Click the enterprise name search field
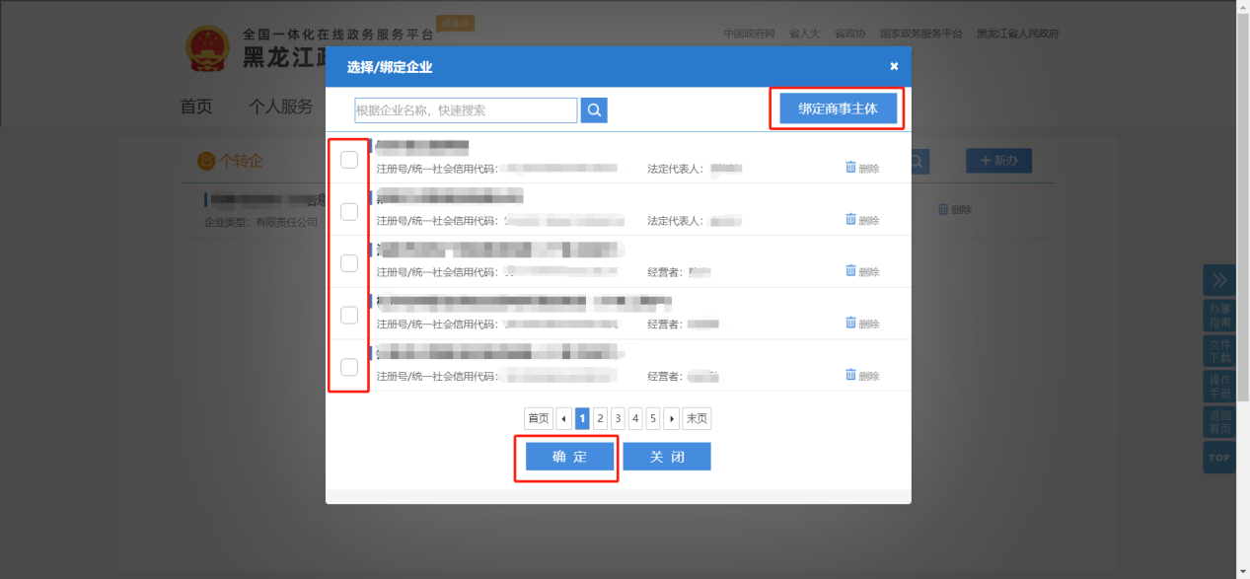The width and height of the screenshot is (1250, 579). (x=466, y=110)
